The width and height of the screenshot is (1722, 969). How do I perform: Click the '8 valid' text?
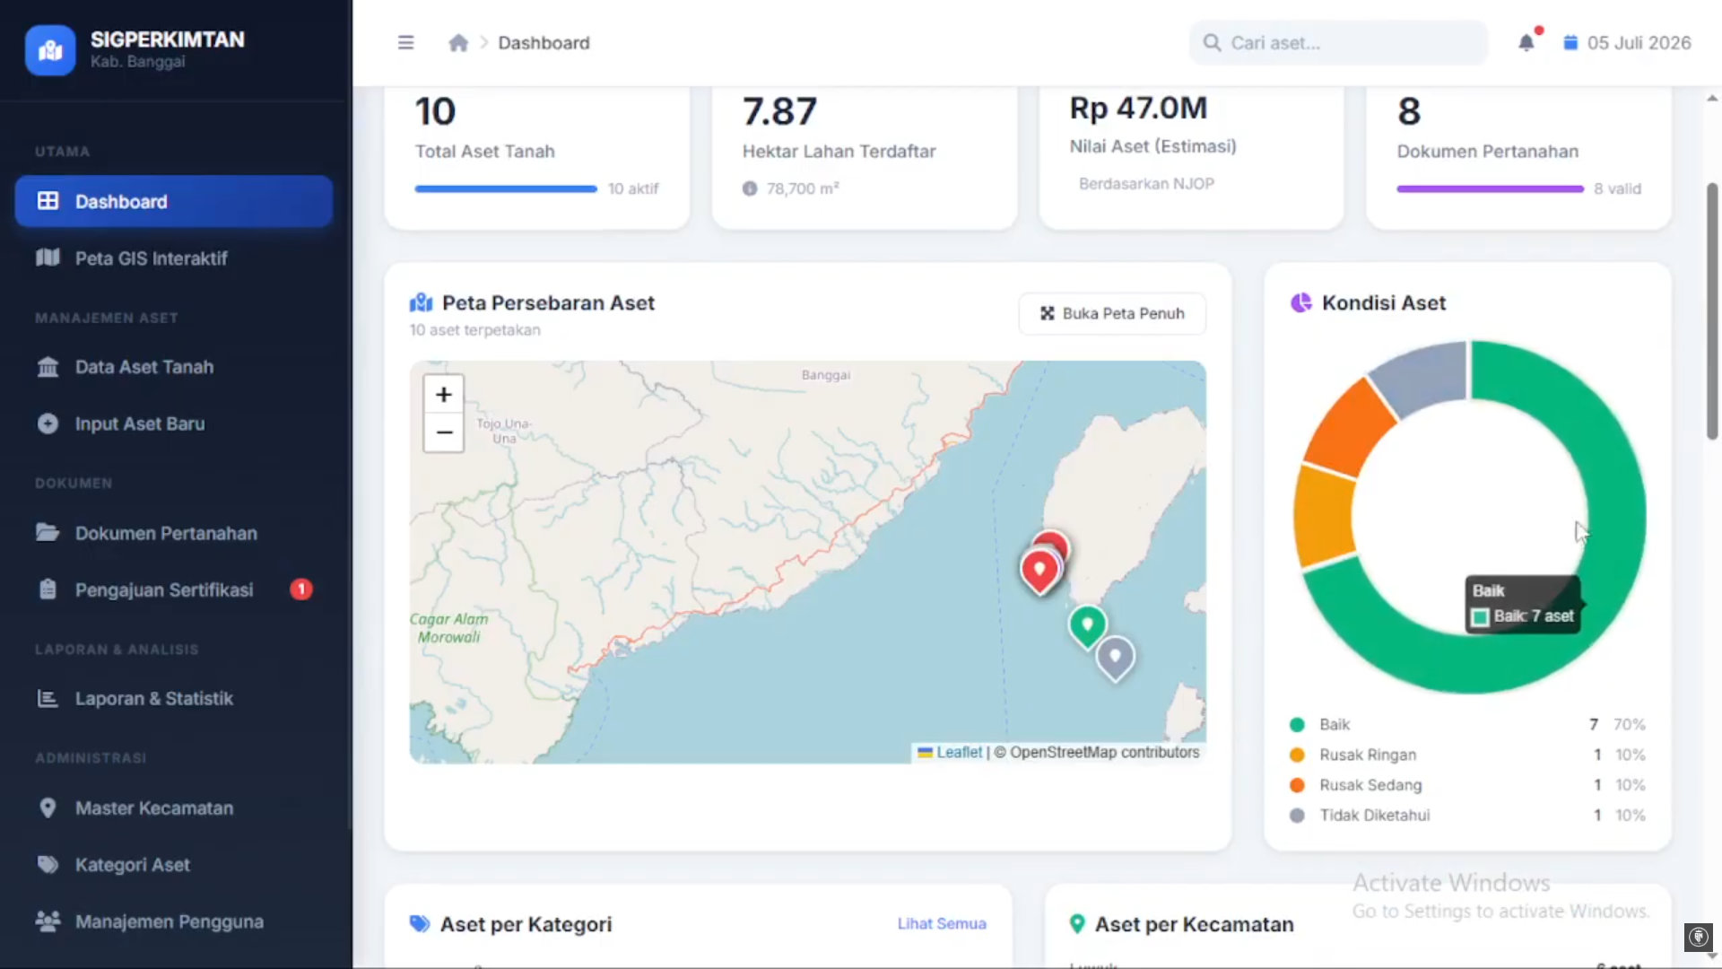(1617, 188)
